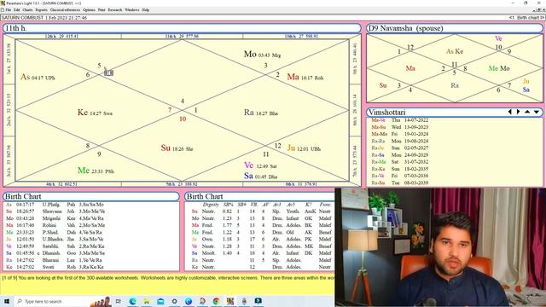Click Ju in the main chart

pos(291,148)
